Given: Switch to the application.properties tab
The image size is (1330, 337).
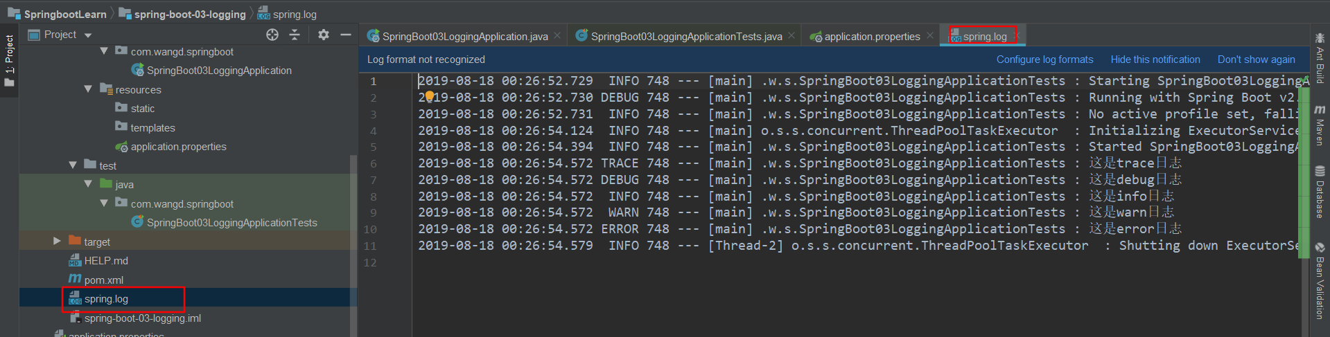Looking at the screenshot, I should [x=871, y=37].
